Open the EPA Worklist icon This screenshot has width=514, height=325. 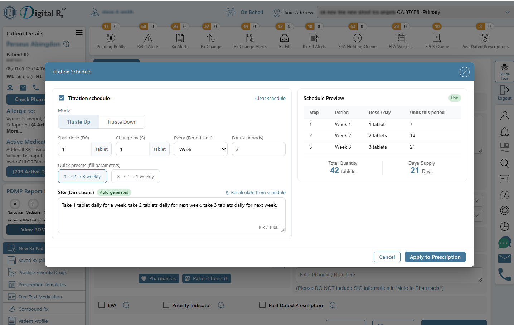click(401, 38)
